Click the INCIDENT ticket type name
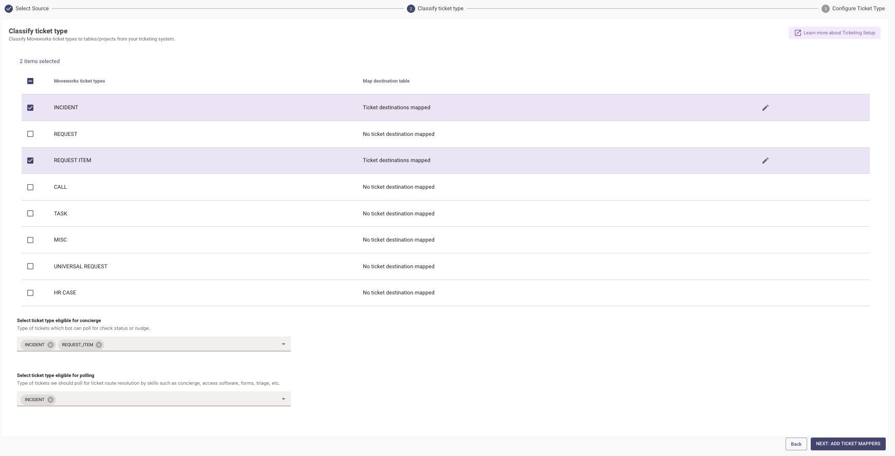Image resolution: width=895 pixels, height=456 pixels. tap(66, 108)
